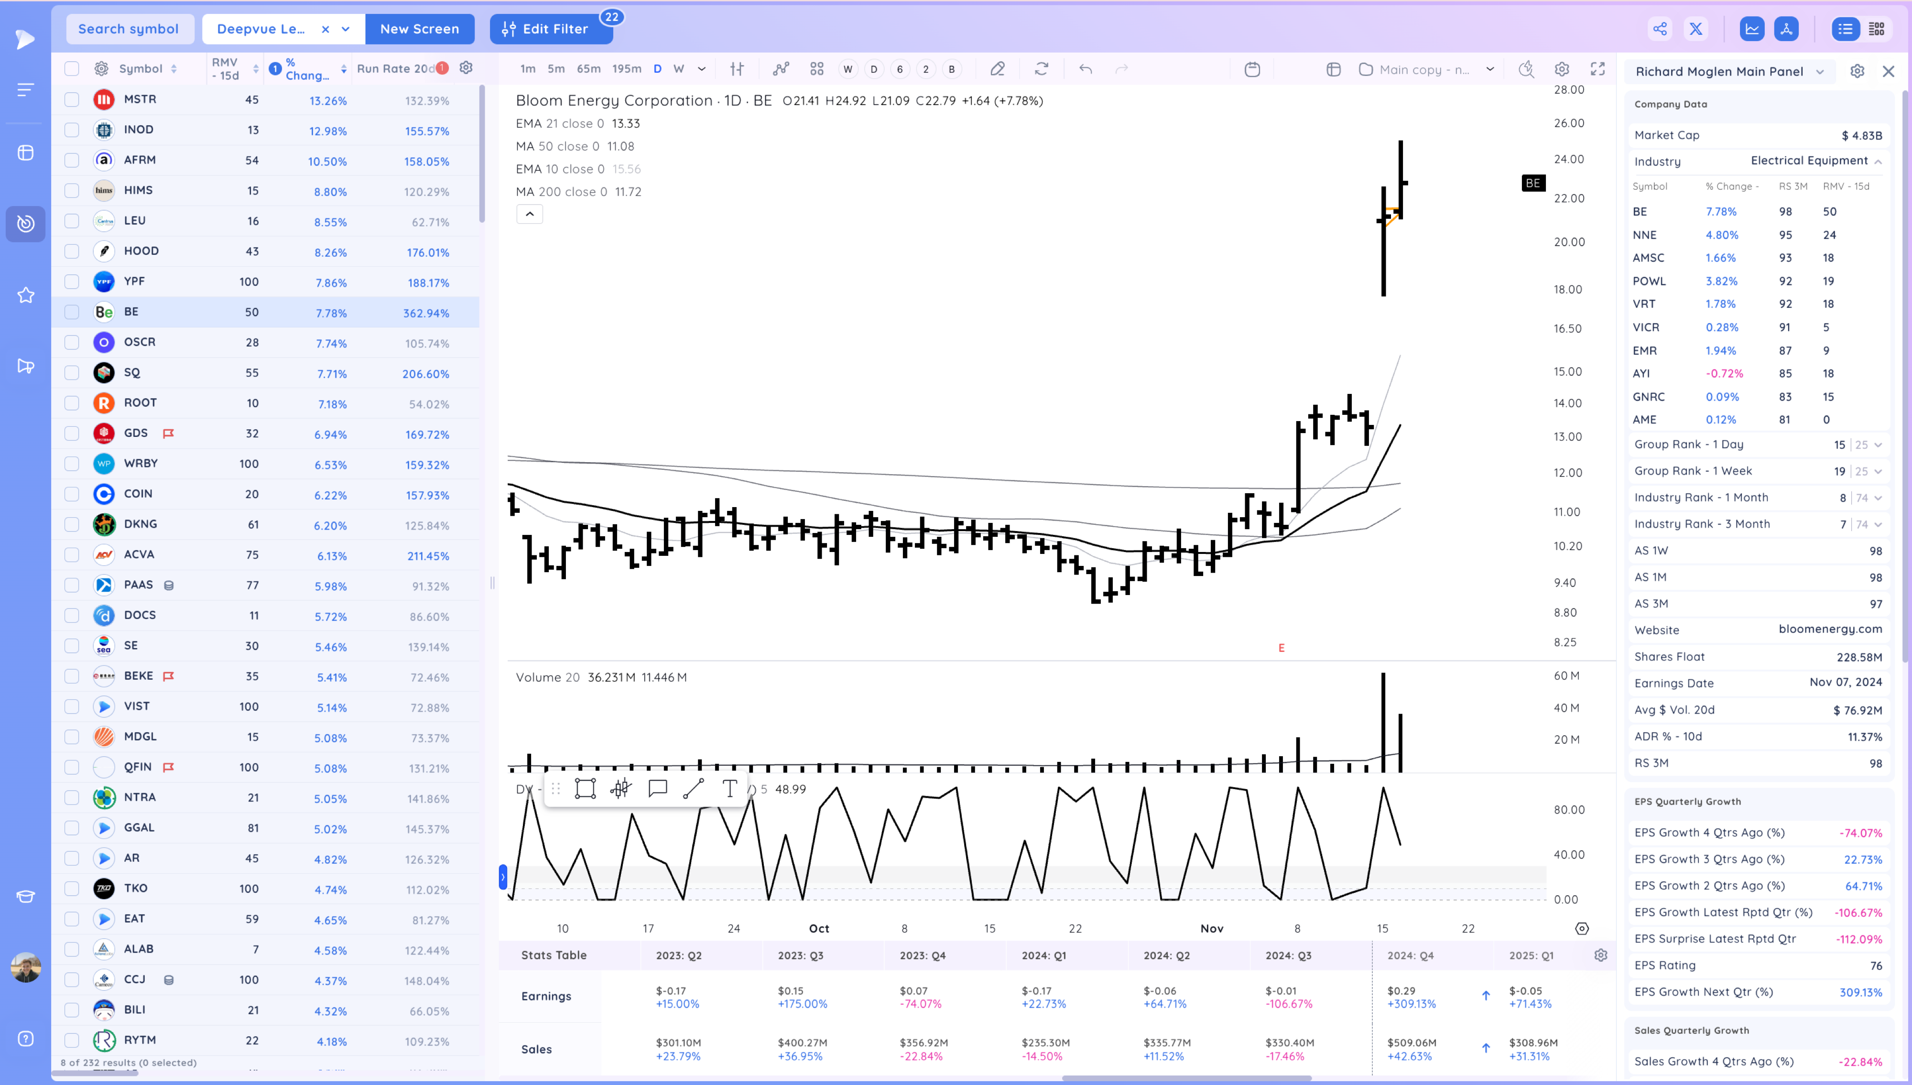The image size is (1912, 1085).
Task: Collapse the chart indicator legend
Action: 530,214
